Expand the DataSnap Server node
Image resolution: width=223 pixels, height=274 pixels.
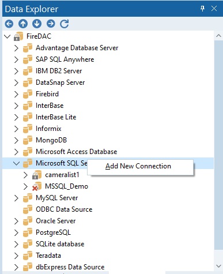(x=17, y=82)
